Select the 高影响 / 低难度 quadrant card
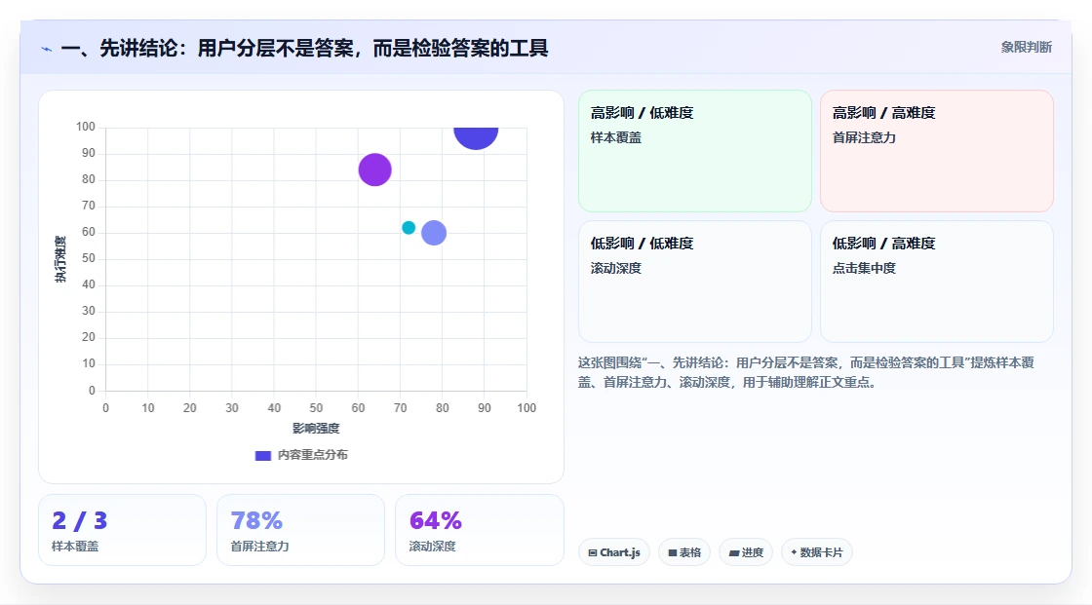 coord(695,151)
